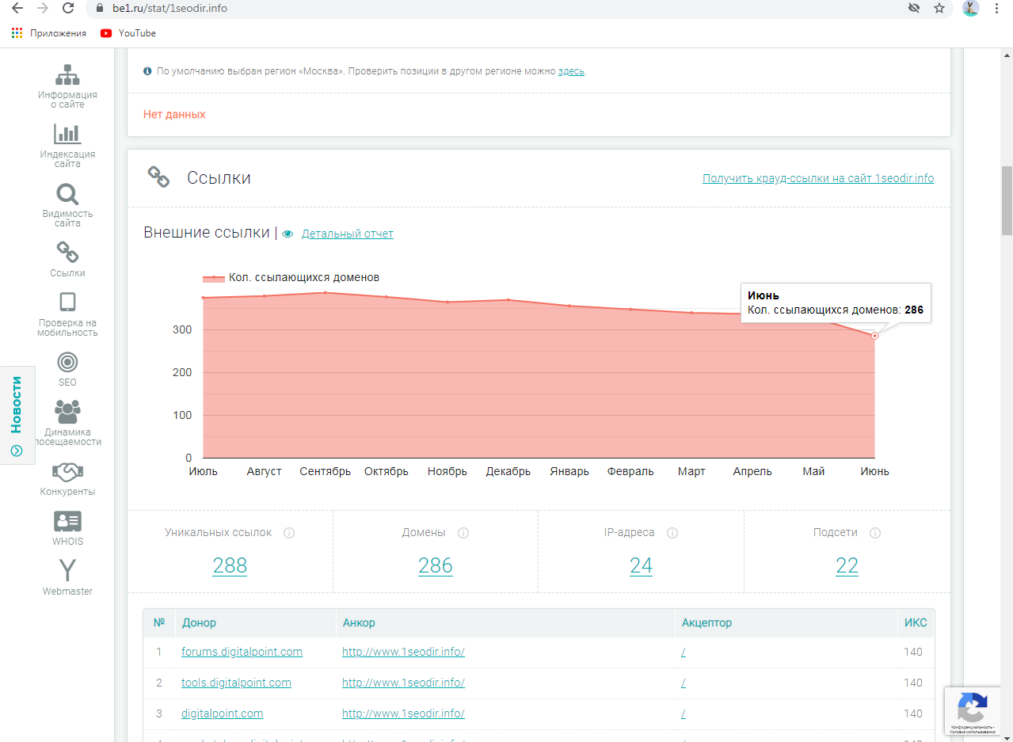This screenshot has width=1013, height=742.
Task: Click the 'Сентябрь' chart data point
Action: coord(326,293)
